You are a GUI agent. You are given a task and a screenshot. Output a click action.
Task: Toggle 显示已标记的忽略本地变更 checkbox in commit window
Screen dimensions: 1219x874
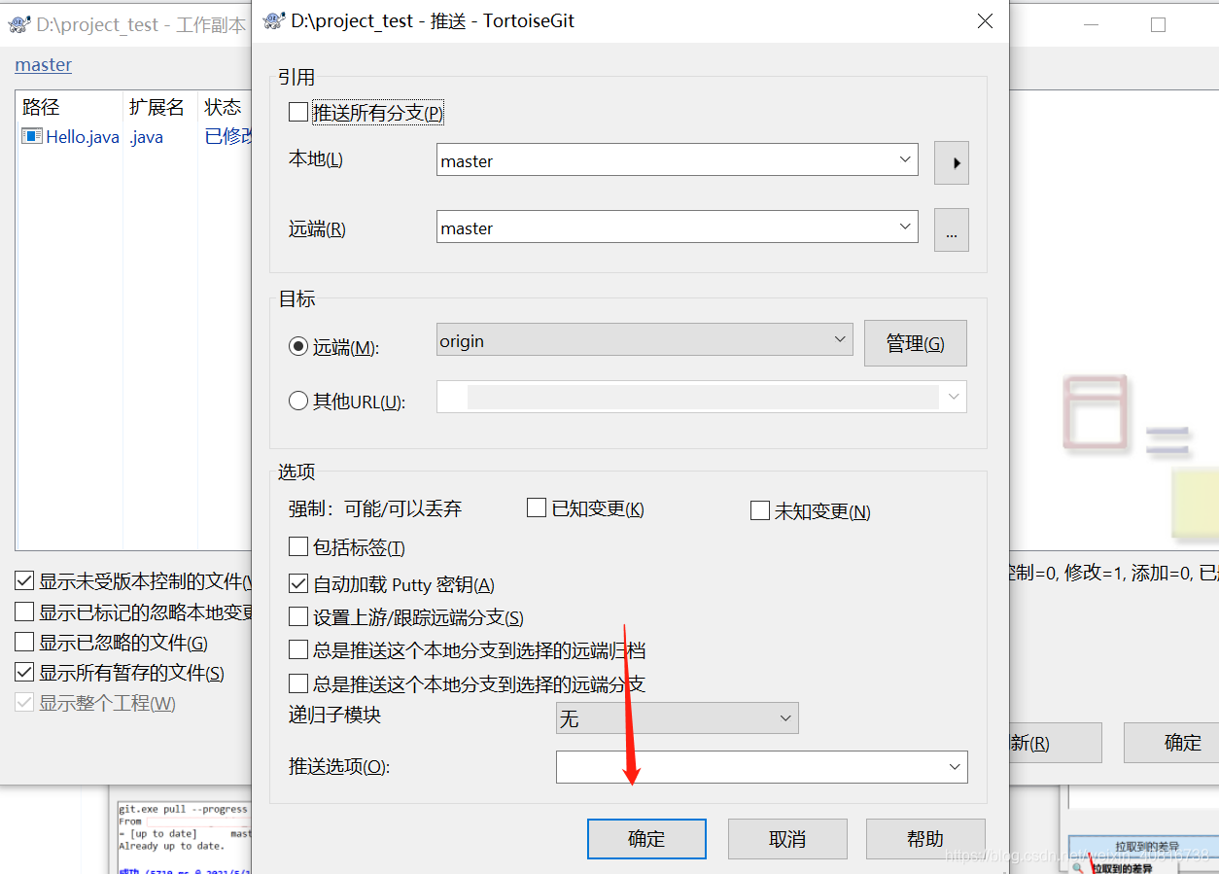pos(24,612)
